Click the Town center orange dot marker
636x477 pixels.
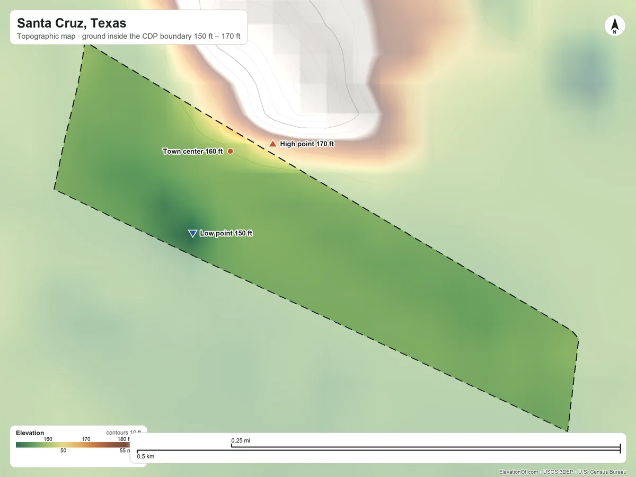coord(231,152)
